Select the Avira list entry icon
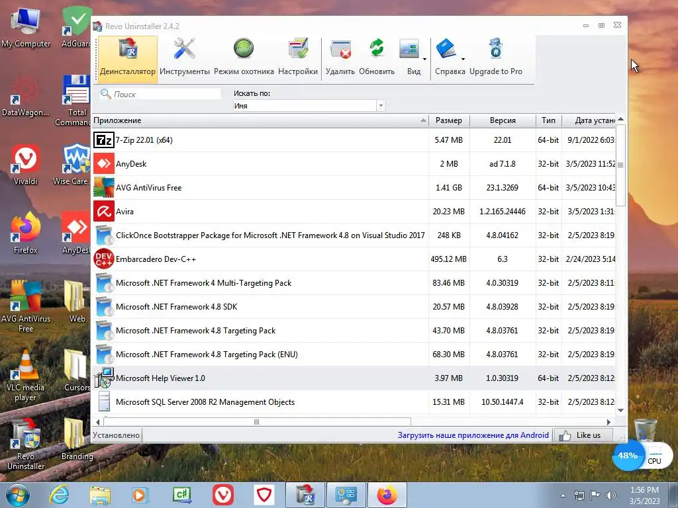Viewport: 678px width, 508px height. [x=104, y=211]
